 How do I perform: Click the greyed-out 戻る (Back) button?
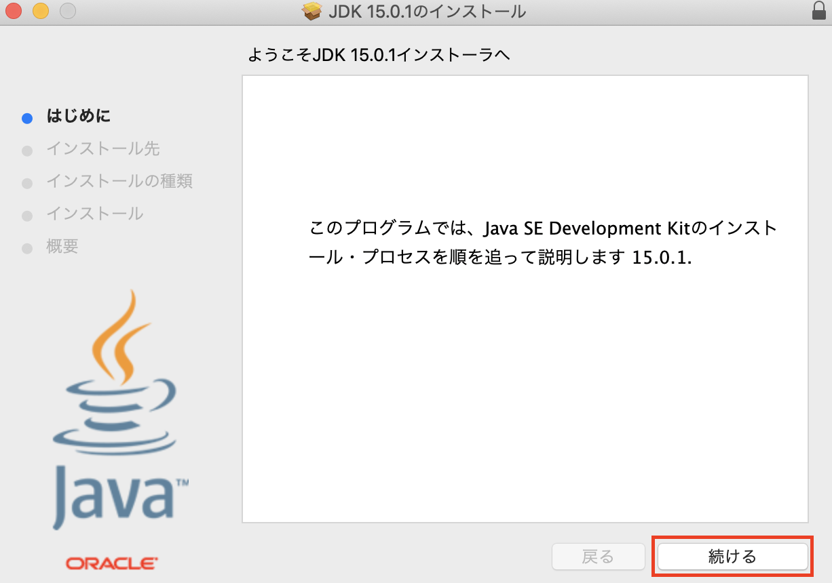point(598,557)
